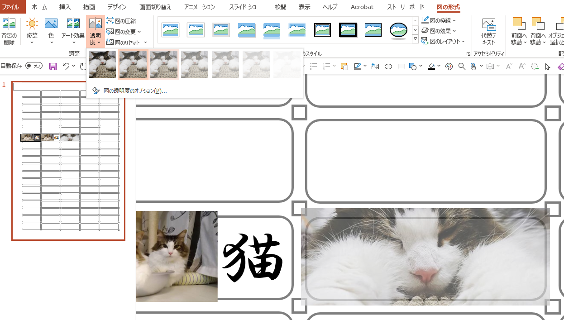Image resolution: width=564 pixels, height=320 pixels.
Task: Apply the oval picture style
Action: 399,30
